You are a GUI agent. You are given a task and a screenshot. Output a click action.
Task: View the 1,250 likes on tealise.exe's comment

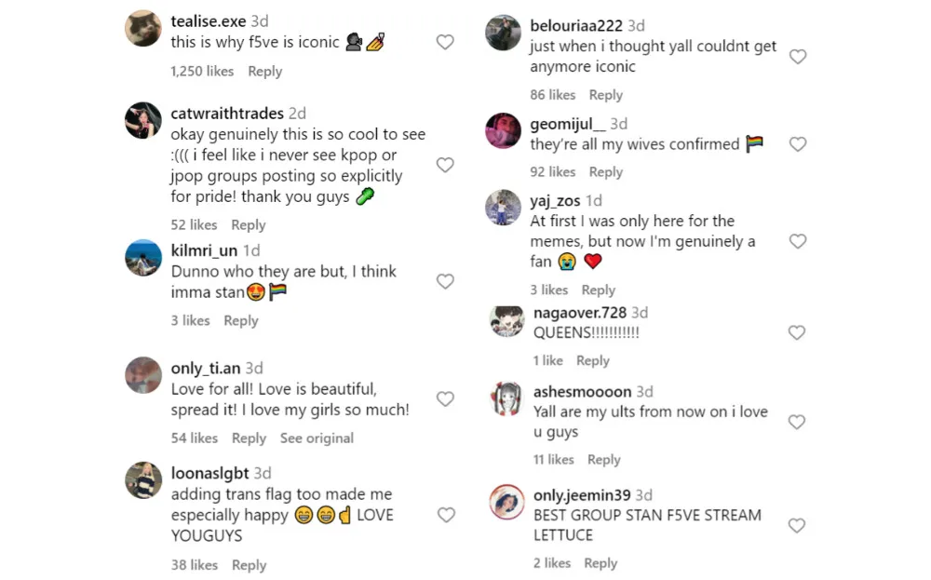click(202, 72)
